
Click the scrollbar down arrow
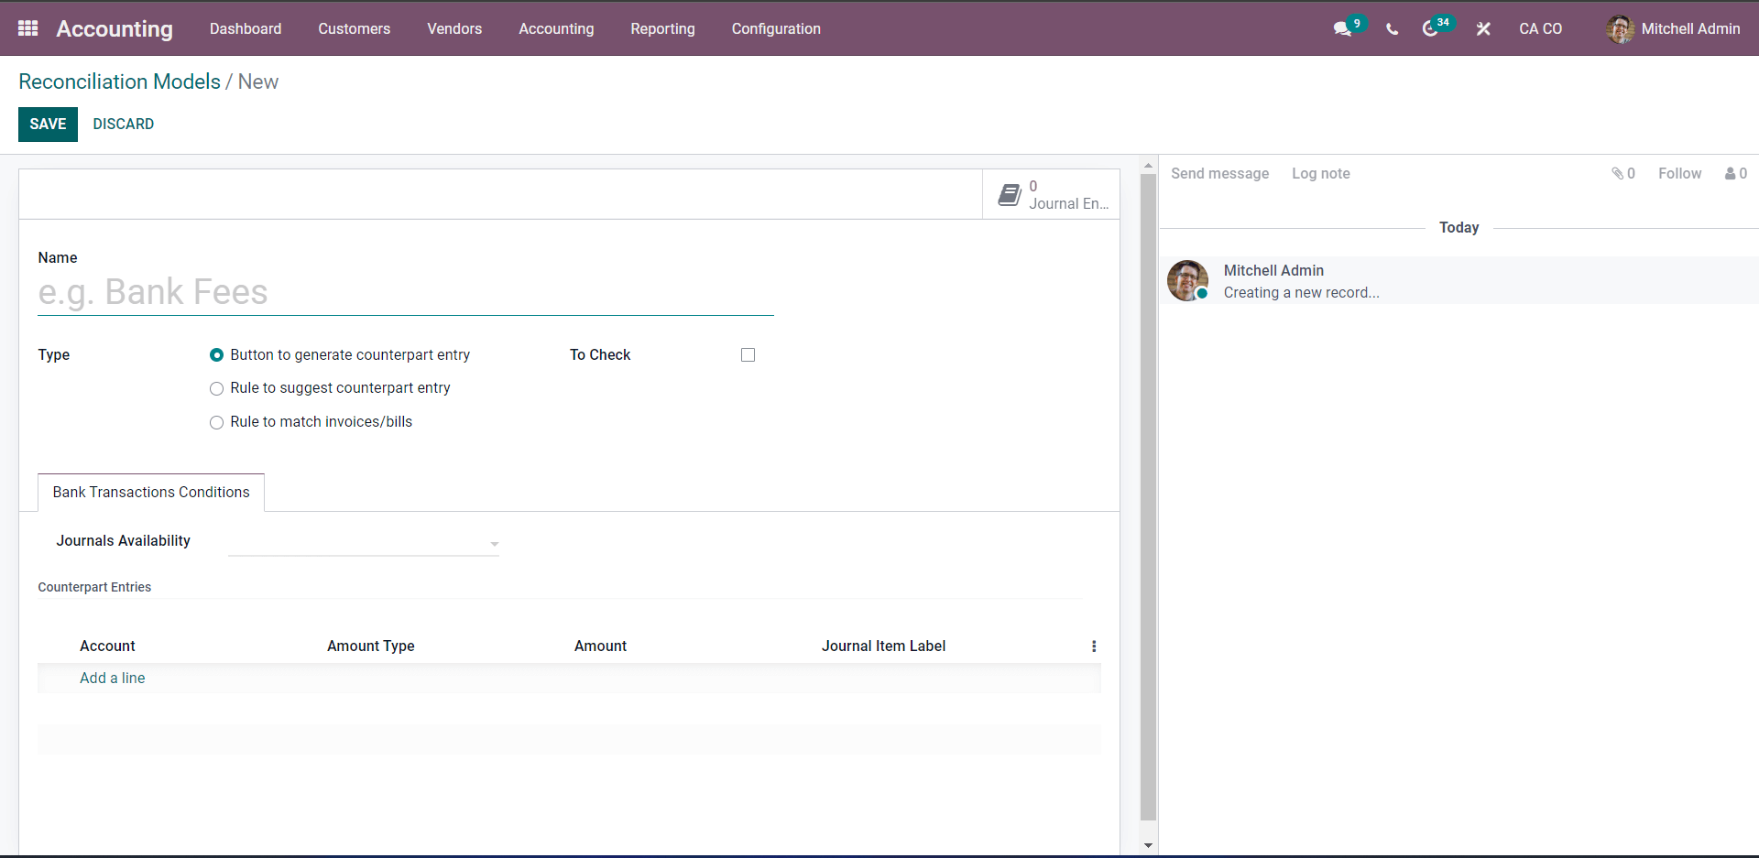[1148, 846]
